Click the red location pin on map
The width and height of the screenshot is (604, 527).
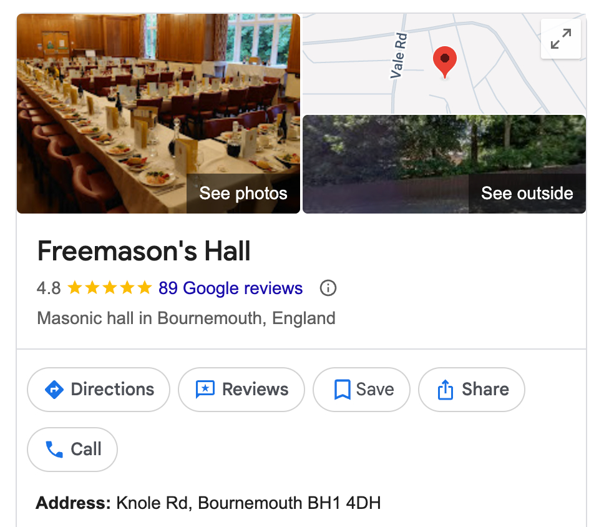[444, 61]
